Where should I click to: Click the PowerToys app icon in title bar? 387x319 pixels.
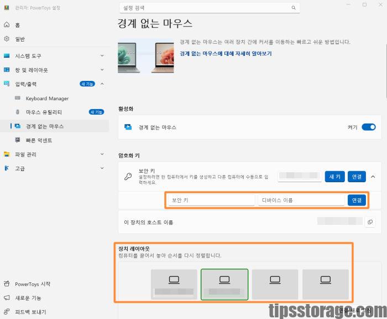pyautogui.click(x=7, y=8)
